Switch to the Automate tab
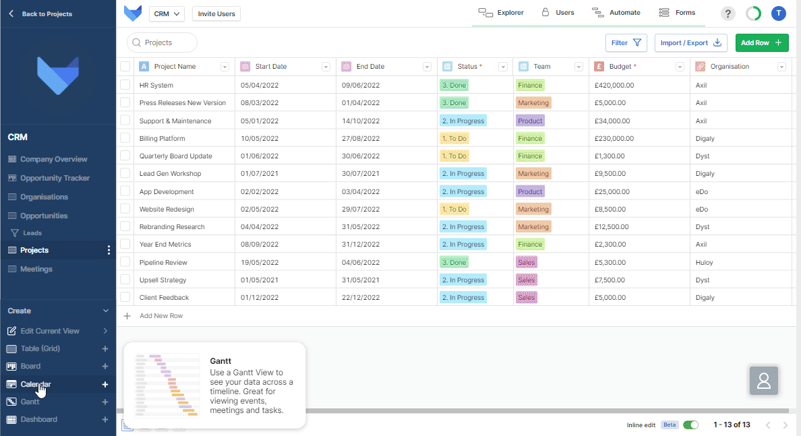The width and height of the screenshot is (801, 436). [616, 13]
